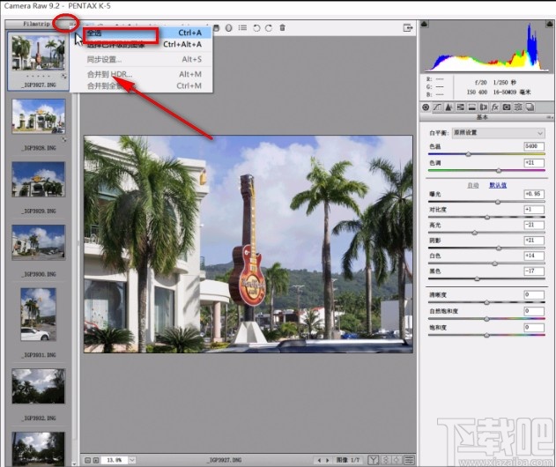Image resolution: width=556 pixels, height=467 pixels.
Task: Open the Lens Corrections panel icon
Action: point(484,107)
